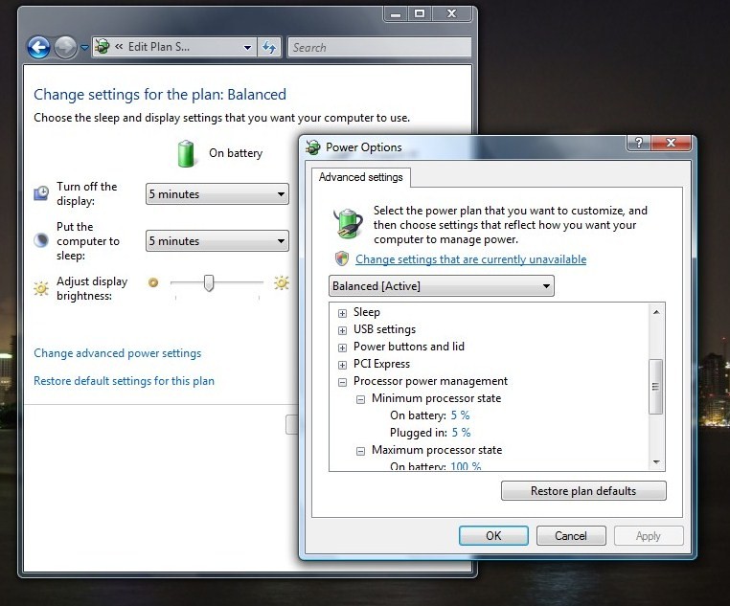The width and height of the screenshot is (730, 606).
Task: Open the Balanced [Active] plan dropdown
Action: coord(442,286)
